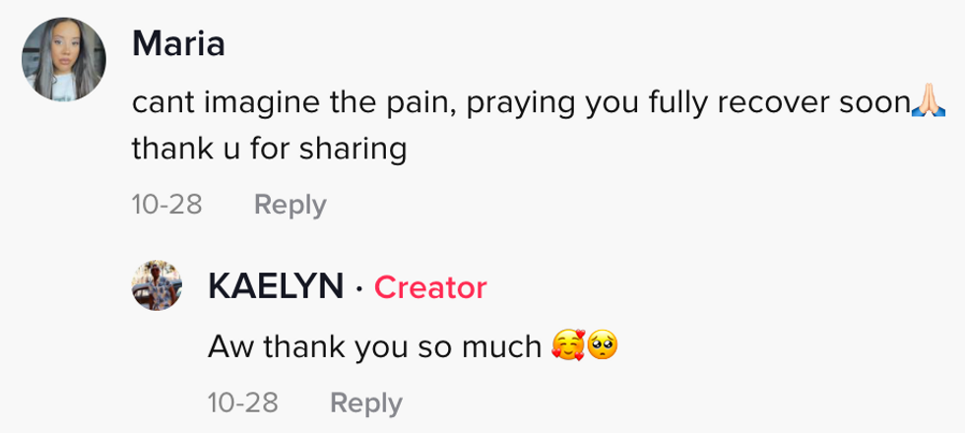Reply to Maria's comment
Viewport: 965px width, 433px height.
click(289, 205)
